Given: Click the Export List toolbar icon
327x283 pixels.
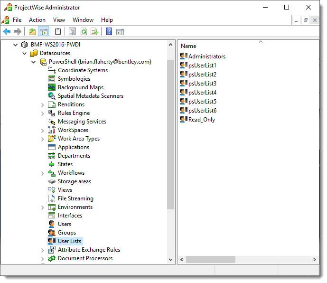Looking at the screenshot, I should (x=94, y=32).
